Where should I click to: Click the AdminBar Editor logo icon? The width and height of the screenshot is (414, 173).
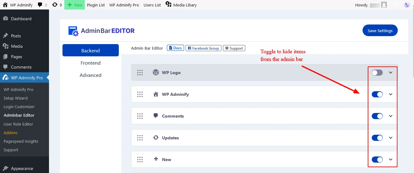[73, 31]
